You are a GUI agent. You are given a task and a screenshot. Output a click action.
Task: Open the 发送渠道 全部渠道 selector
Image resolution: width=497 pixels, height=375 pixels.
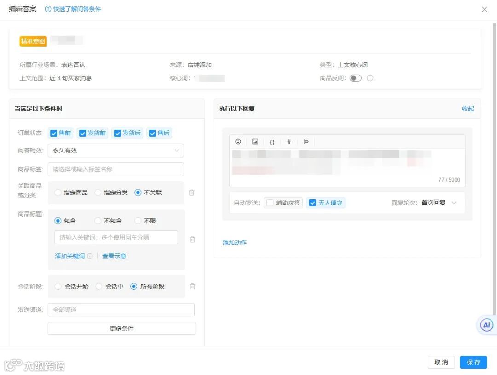(121, 310)
